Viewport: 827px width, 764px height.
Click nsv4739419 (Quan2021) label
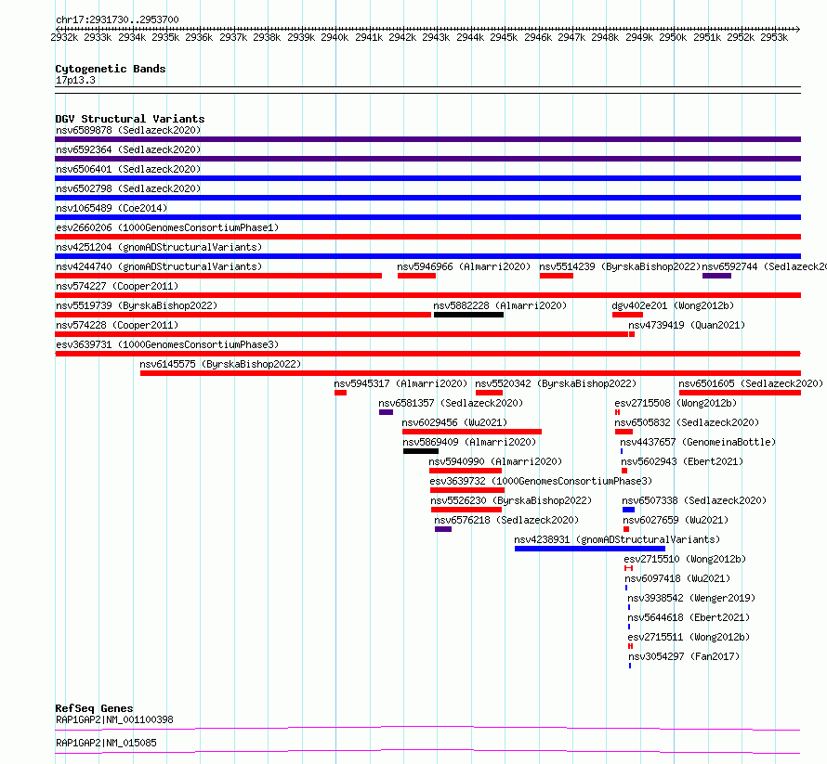[687, 325]
